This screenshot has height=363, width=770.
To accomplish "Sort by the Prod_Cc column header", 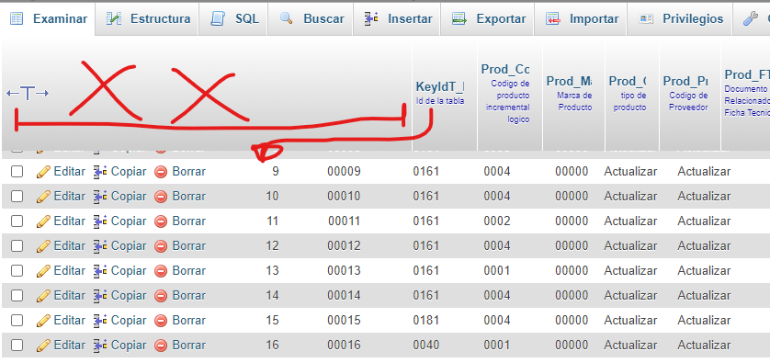I will (505, 69).
